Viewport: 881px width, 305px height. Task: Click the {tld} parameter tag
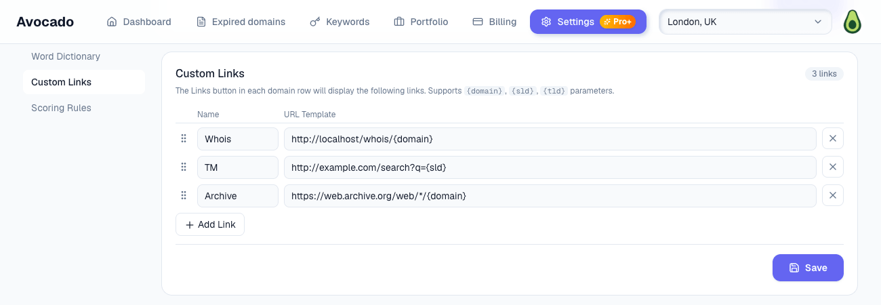tap(554, 91)
